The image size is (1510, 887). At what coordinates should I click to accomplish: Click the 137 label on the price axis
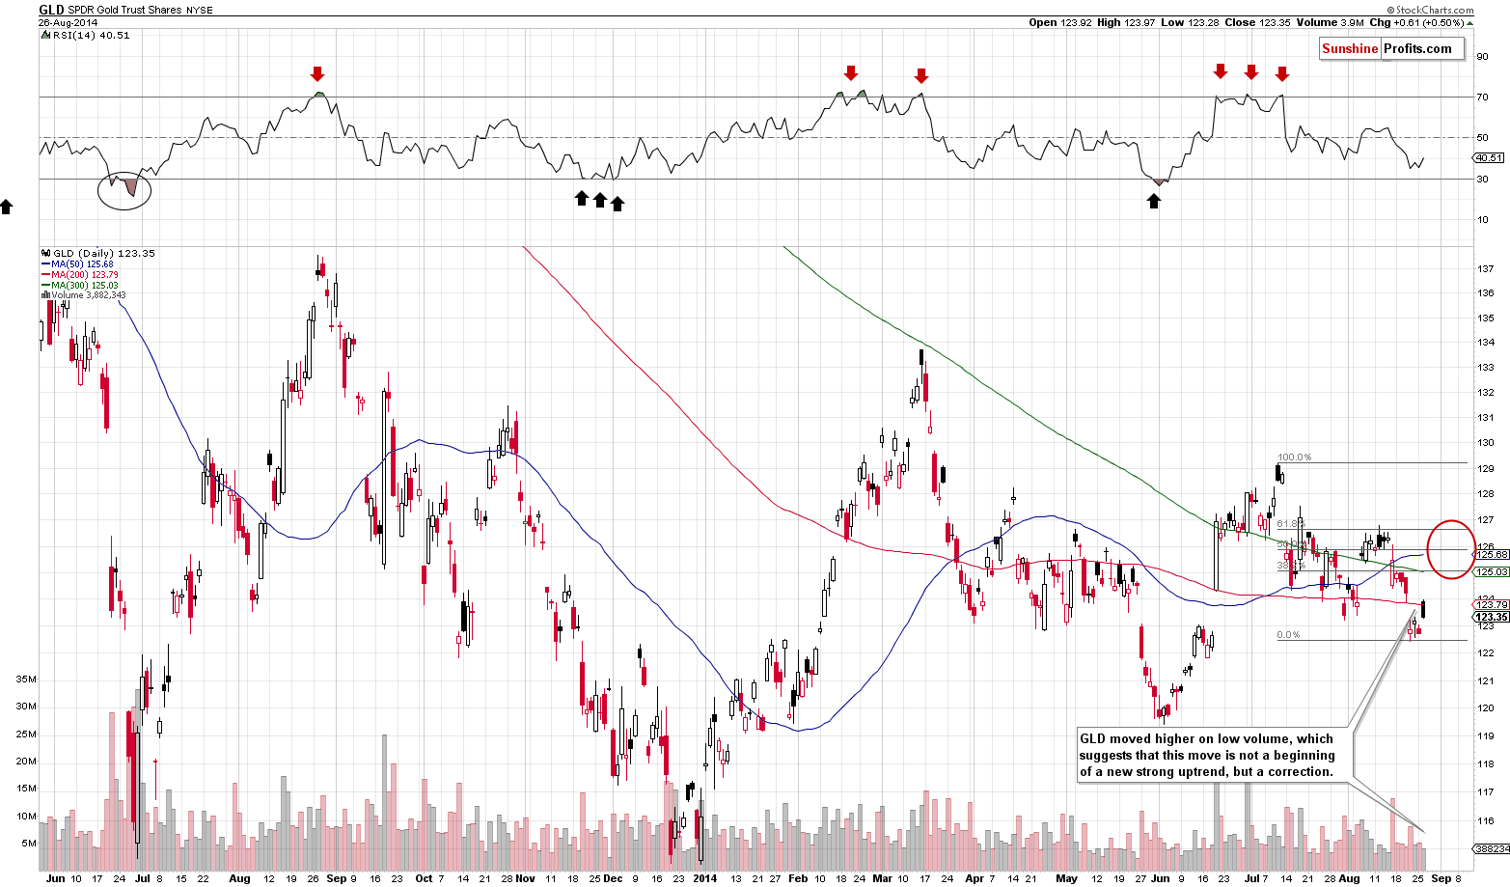[1486, 268]
